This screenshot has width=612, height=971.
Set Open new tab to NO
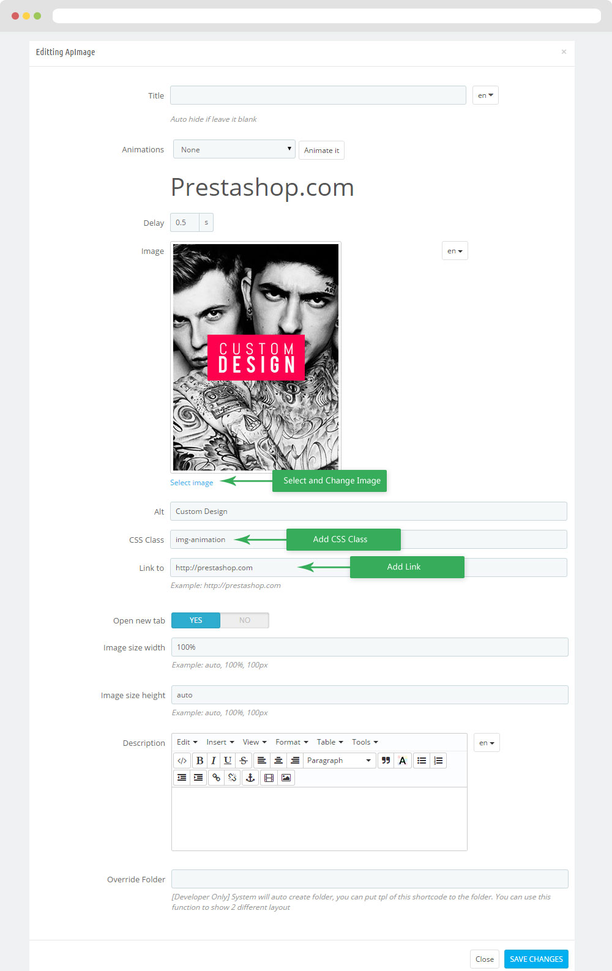245,620
